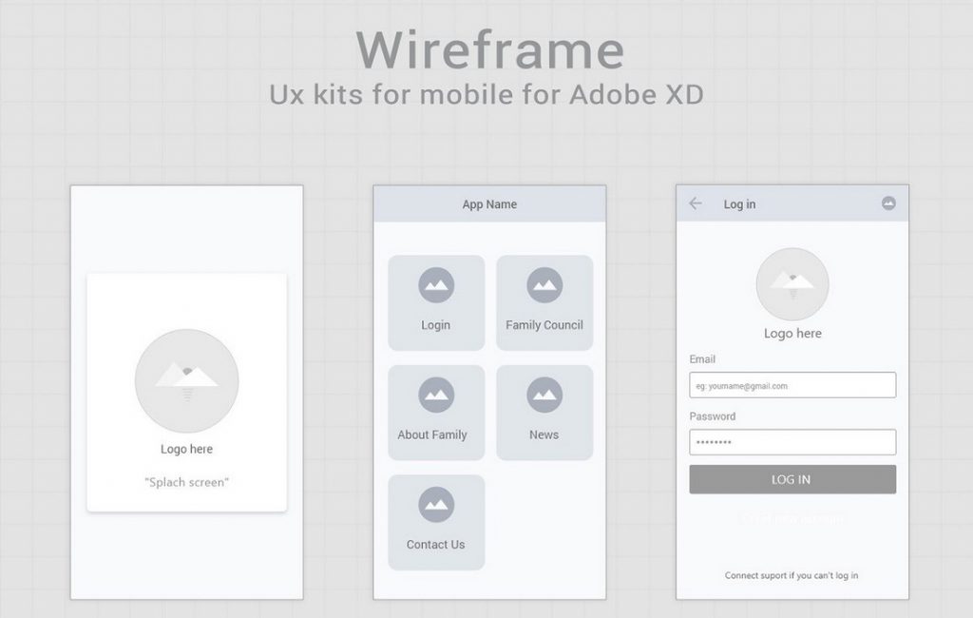
Task: Click the Log in header title
Action: [x=739, y=203]
